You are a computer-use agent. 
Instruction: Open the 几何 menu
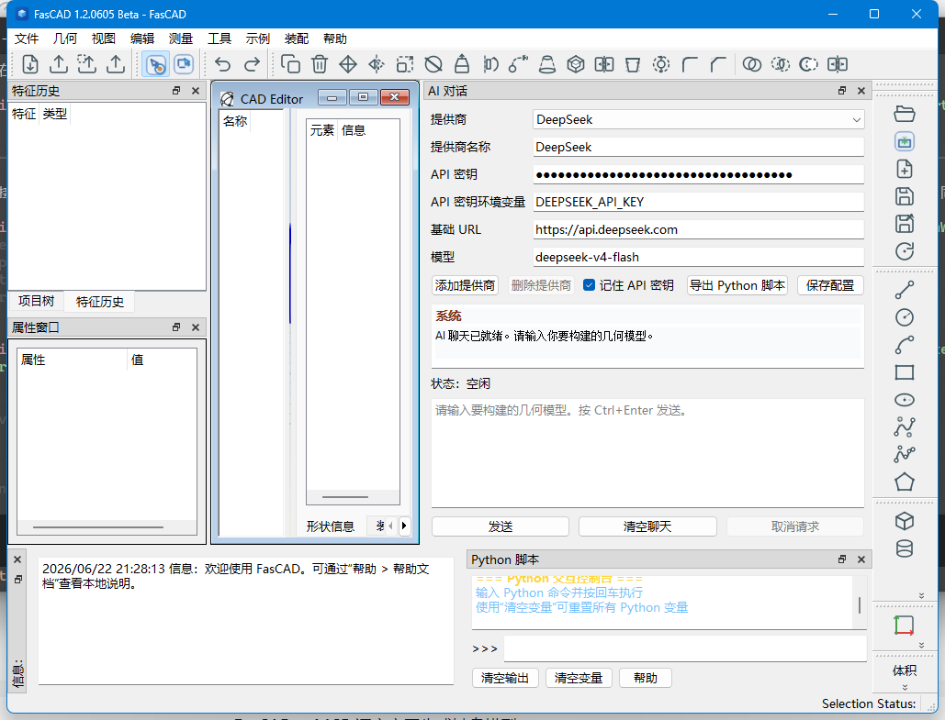[x=65, y=39]
